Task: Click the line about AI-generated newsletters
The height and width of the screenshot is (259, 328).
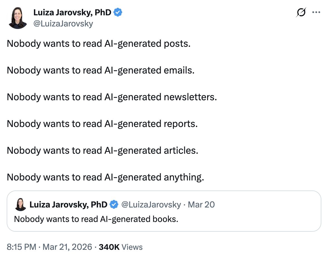Action: [x=112, y=97]
